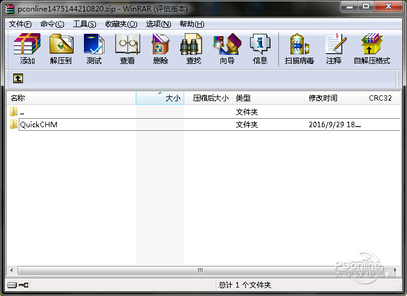Click the QuickCHM folder icon
This screenshot has height=296, width=407.
coord(13,124)
